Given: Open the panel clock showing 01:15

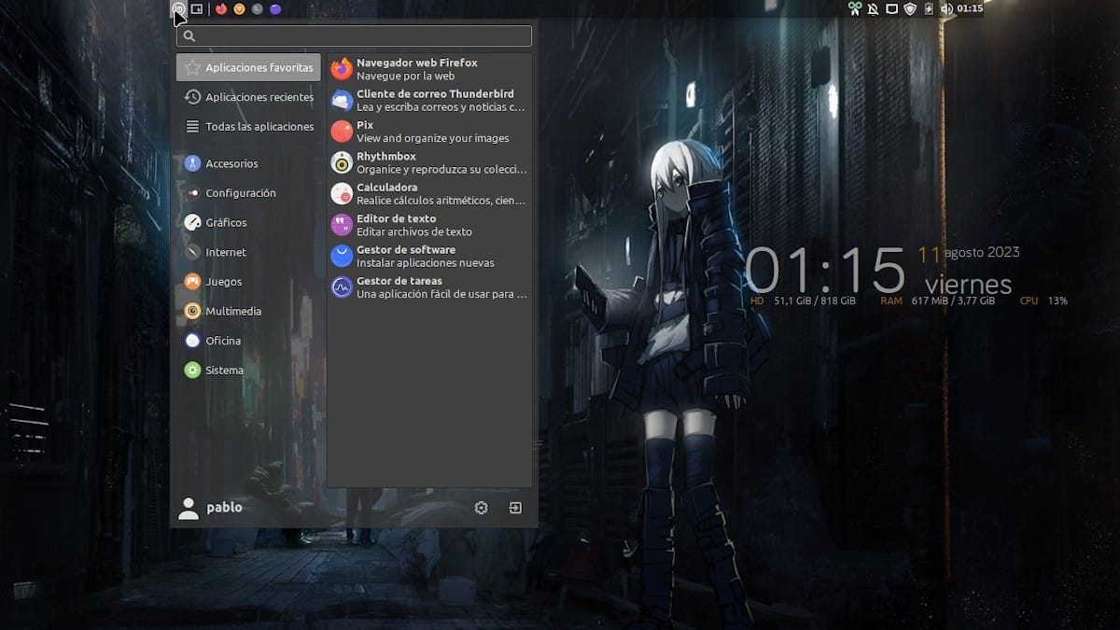Looking at the screenshot, I should pos(970,8).
